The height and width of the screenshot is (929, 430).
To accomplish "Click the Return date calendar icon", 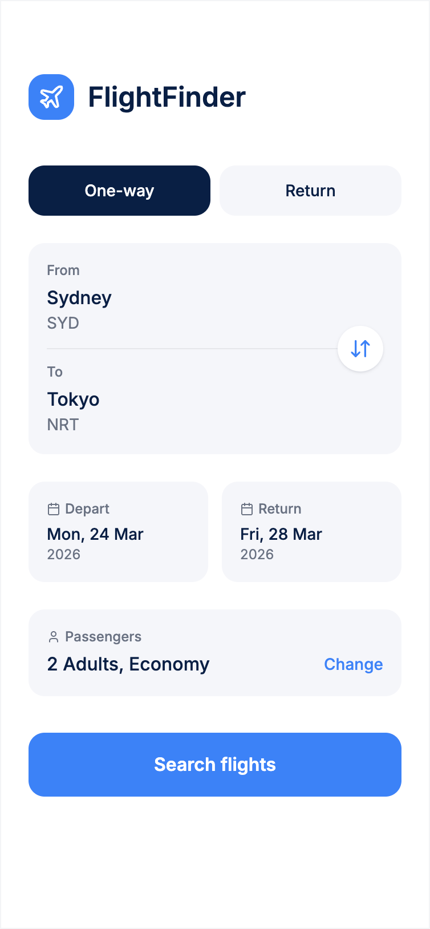I will tap(247, 509).
